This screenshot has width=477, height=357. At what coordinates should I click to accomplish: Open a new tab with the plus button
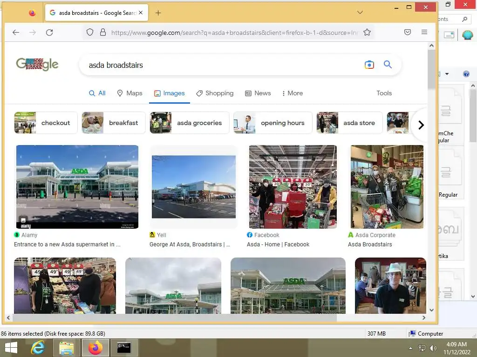[158, 13]
